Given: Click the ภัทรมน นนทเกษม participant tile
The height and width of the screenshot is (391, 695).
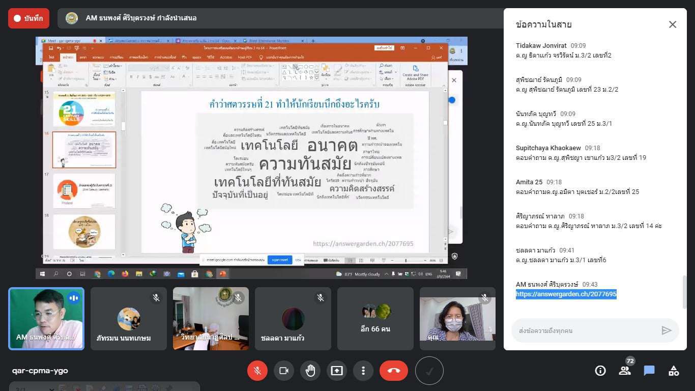Looking at the screenshot, I should coord(129,319).
